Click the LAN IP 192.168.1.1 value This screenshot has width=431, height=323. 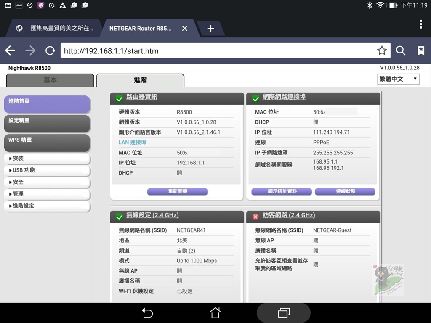click(x=191, y=163)
